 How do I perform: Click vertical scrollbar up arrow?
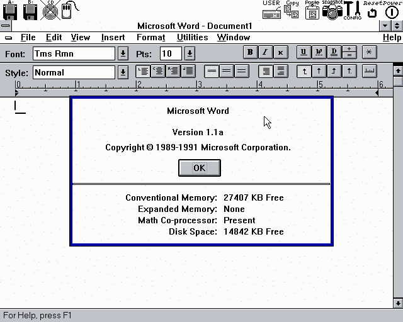click(398, 70)
